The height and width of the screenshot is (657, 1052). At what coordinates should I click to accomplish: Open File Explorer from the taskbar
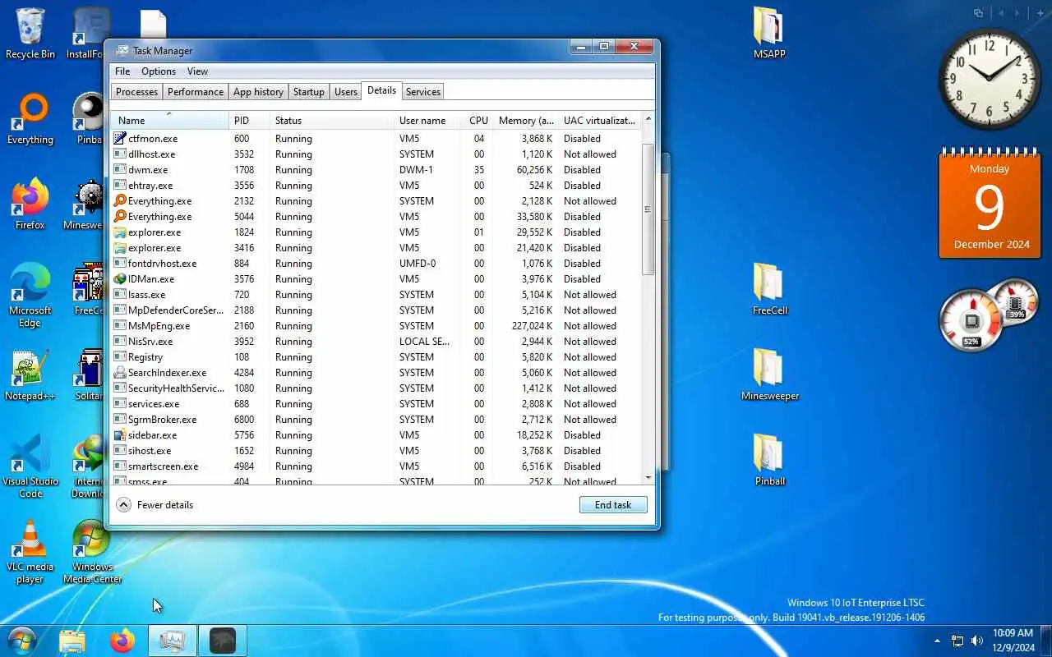click(x=72, y=641)
